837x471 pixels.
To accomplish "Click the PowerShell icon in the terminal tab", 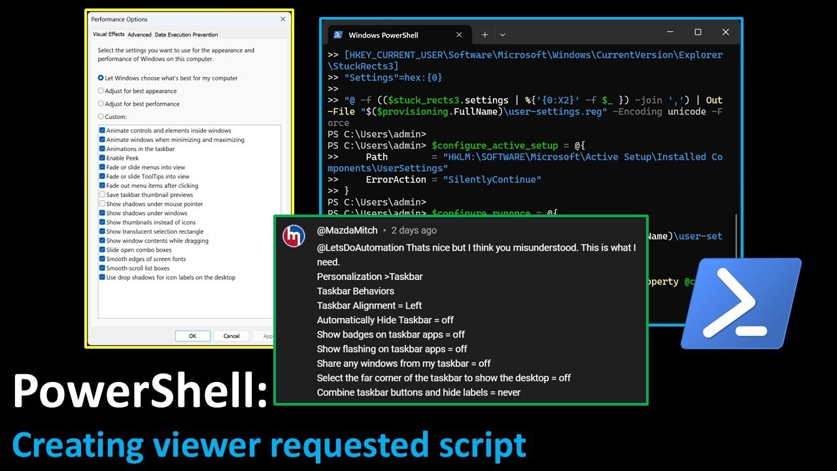I will 339,35.
